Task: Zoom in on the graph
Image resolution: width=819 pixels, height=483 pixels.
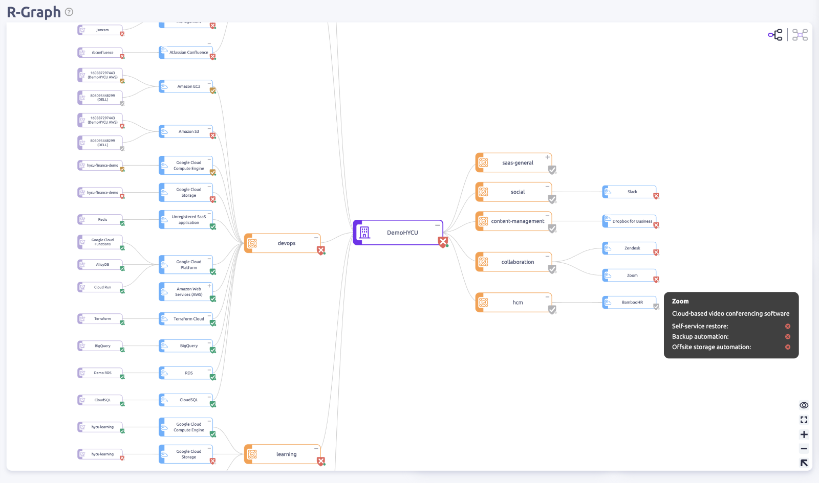Action: click(804, 434)
